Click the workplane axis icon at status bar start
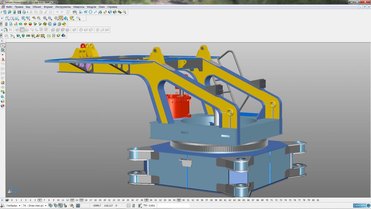The width and height of the screenshot is (371, 209). 2,205
